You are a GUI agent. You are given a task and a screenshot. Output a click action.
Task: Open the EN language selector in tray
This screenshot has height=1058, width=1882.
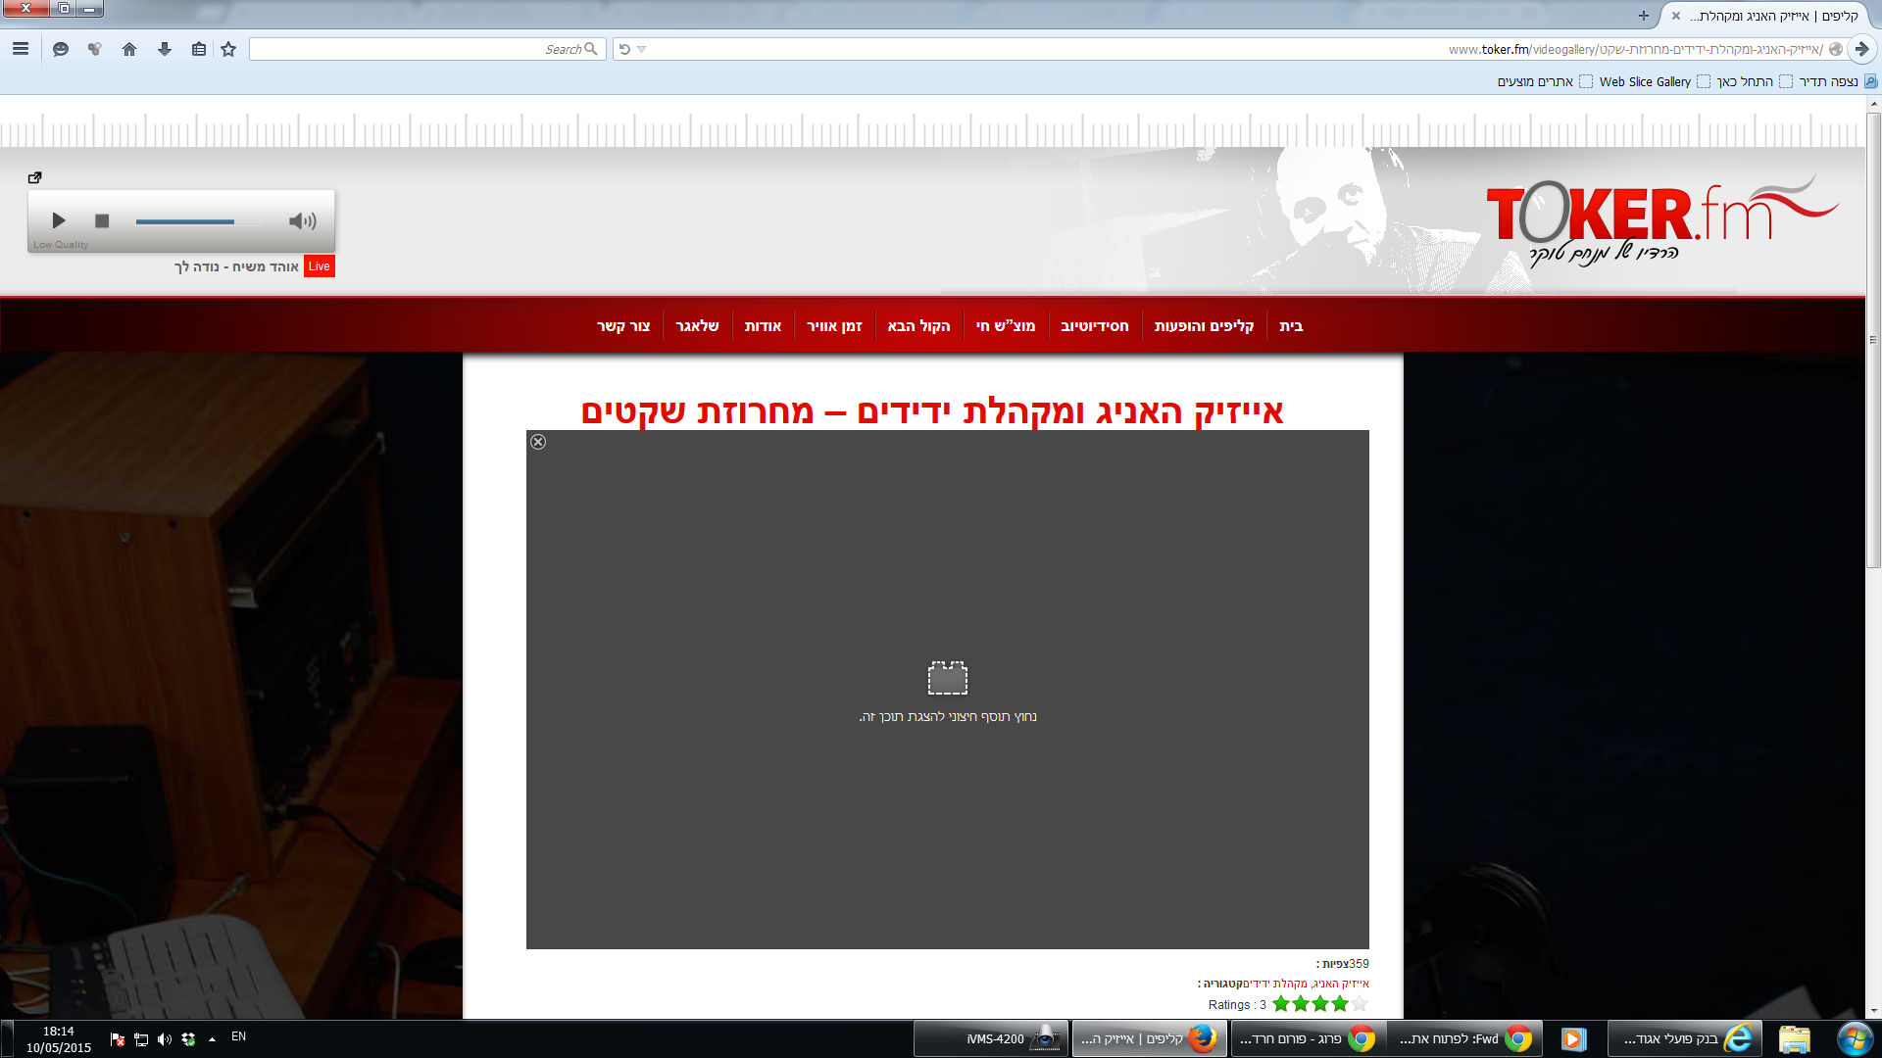(238, 1036)
